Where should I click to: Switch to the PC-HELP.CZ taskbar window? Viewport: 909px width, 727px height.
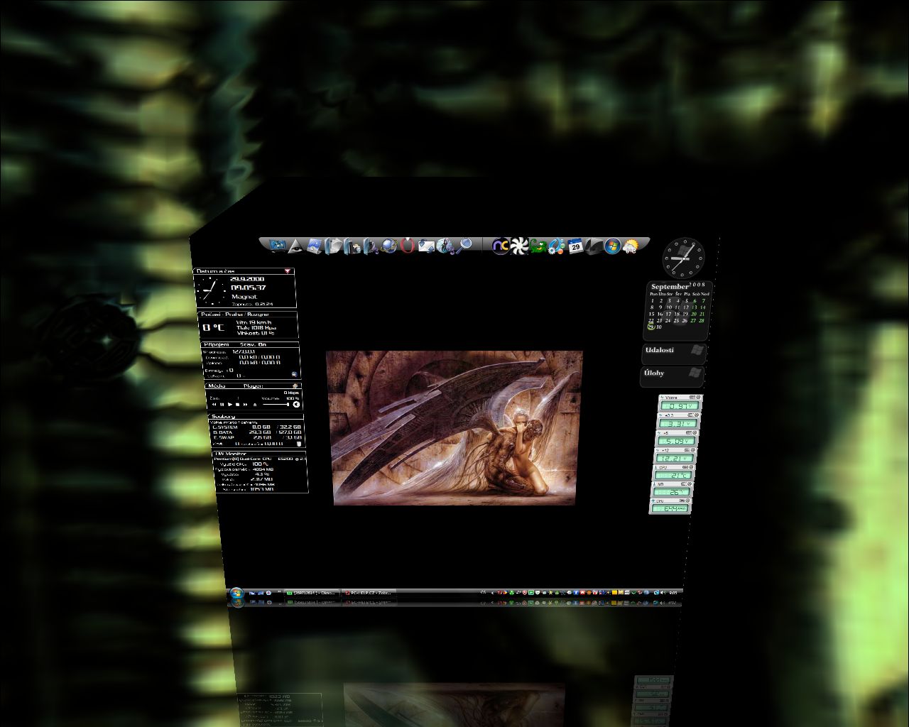[x=368, y=592]
